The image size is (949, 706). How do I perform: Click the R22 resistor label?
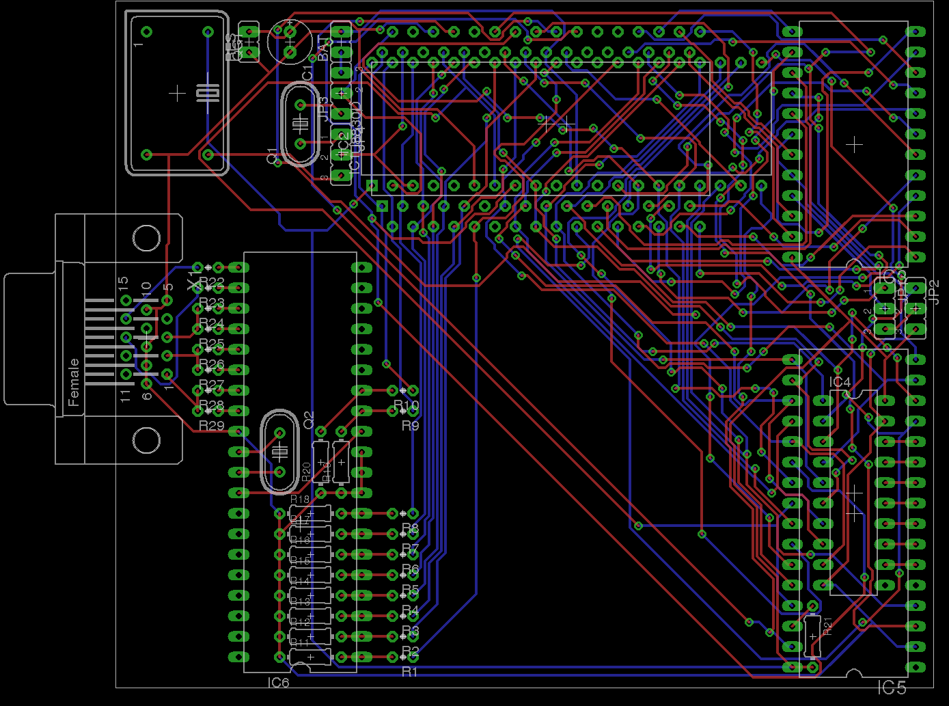click(212, 282)
